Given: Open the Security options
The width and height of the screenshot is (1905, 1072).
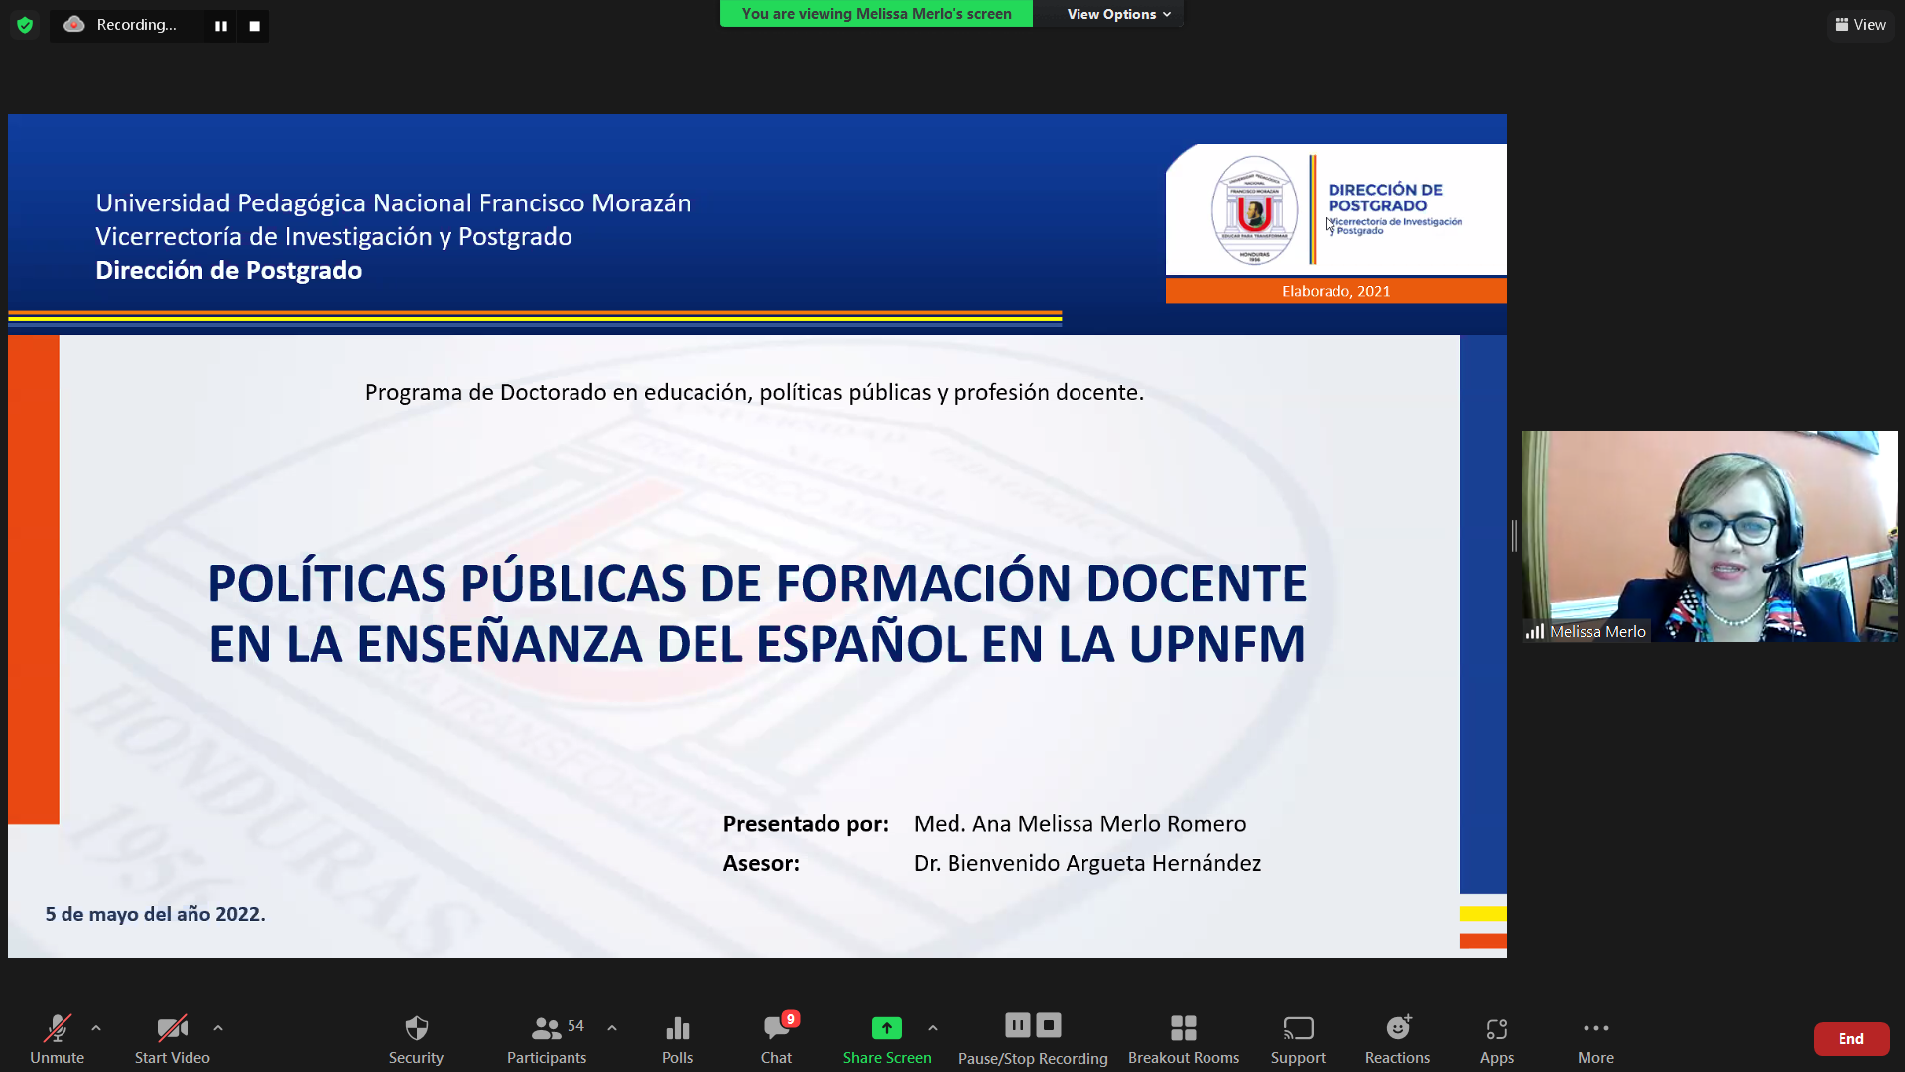Looking at the screenshot, I should (x=416, y=1038).
